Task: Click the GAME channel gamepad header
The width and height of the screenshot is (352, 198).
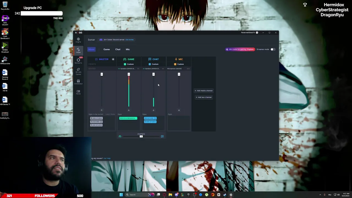Action: click(x=129, y=59)
